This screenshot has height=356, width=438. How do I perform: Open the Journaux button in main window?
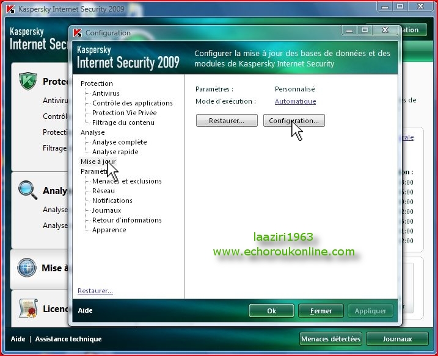click(x=397, y=339)
